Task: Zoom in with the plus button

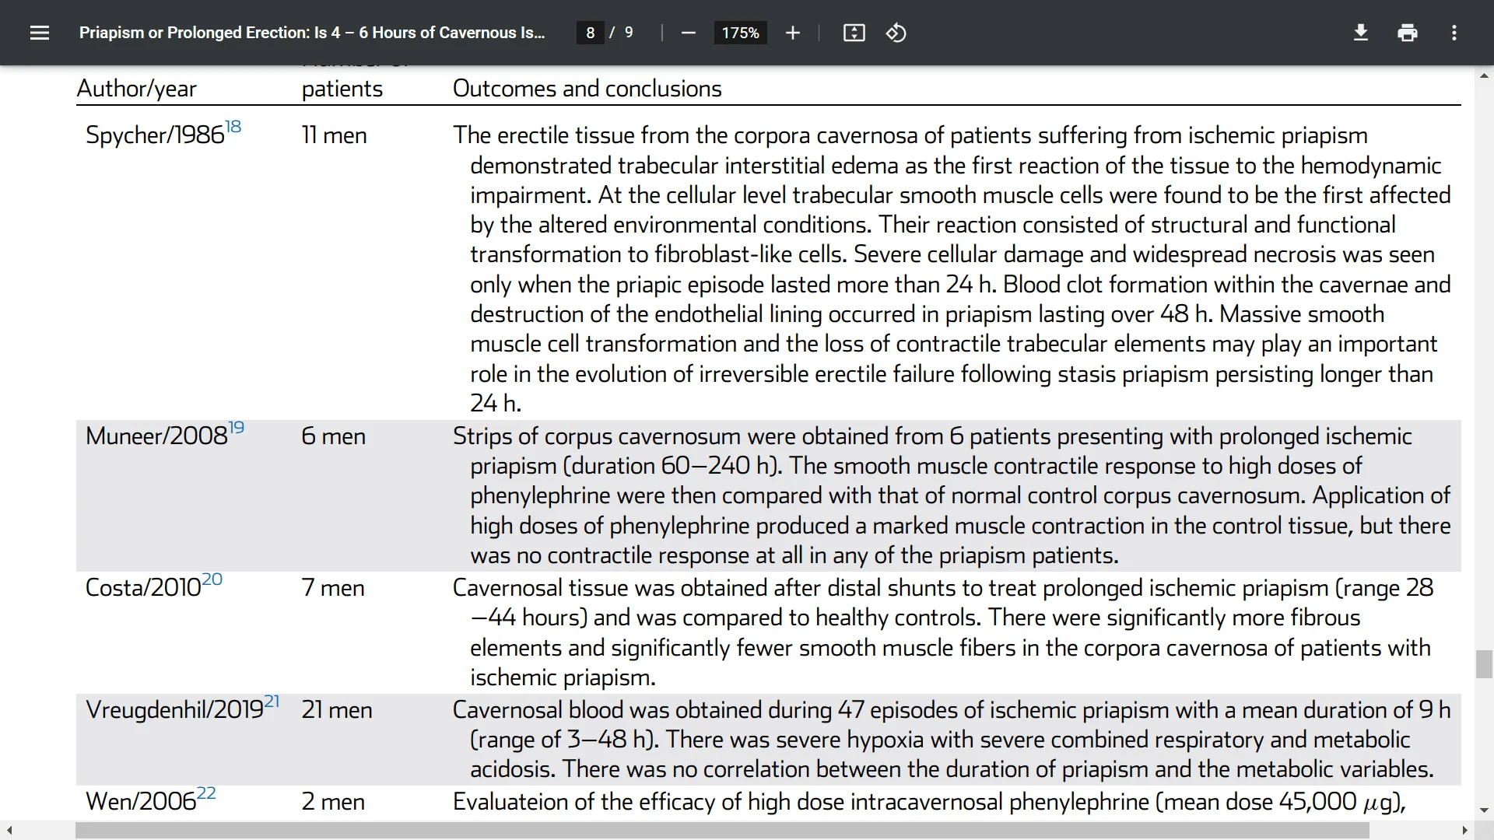Action: pos(792,33)
